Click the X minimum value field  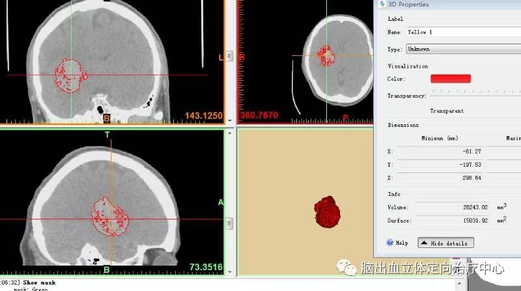pos(440,150)
